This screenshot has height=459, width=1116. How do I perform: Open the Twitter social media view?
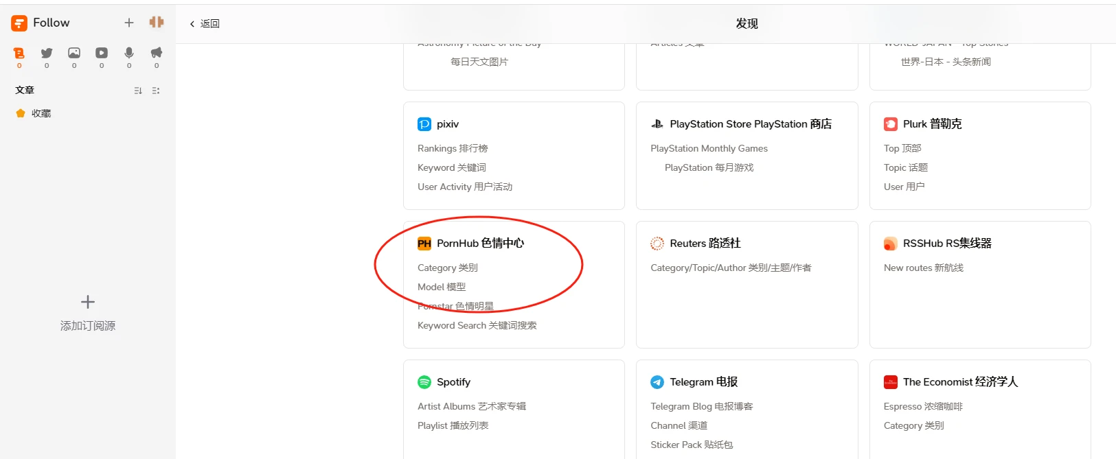[x=47, y=54]
